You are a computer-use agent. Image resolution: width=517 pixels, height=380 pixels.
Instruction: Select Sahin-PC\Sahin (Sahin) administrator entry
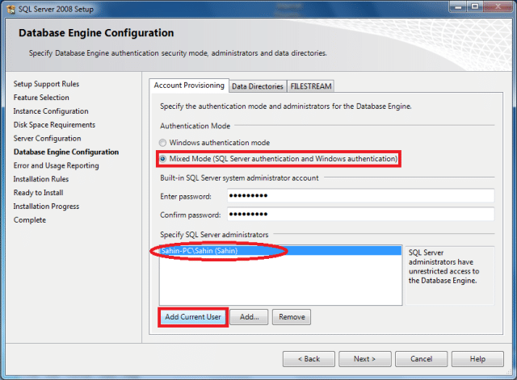280,251
